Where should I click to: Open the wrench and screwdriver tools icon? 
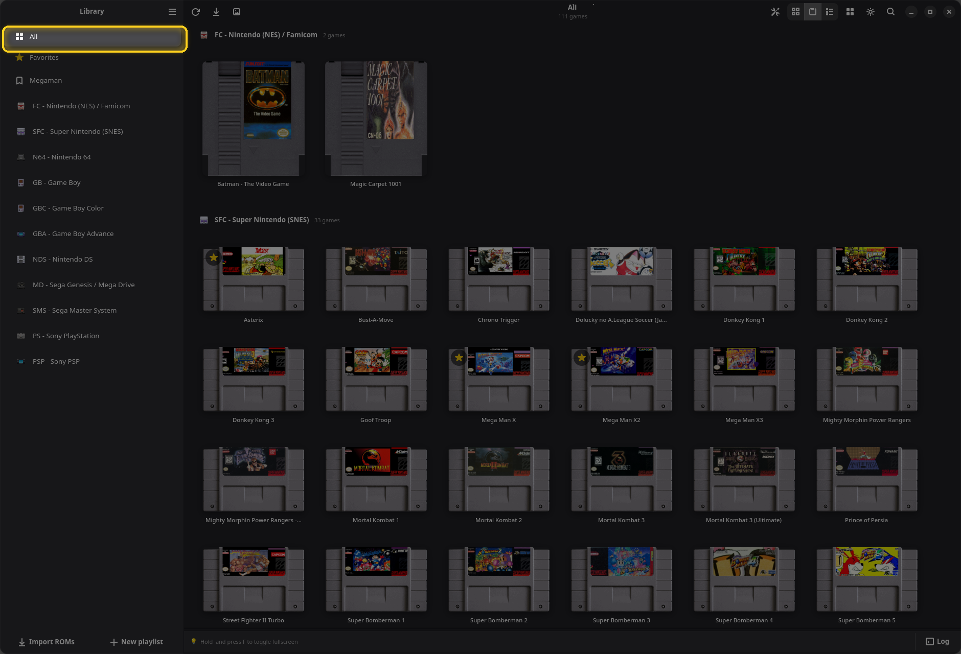pos(775,12)
